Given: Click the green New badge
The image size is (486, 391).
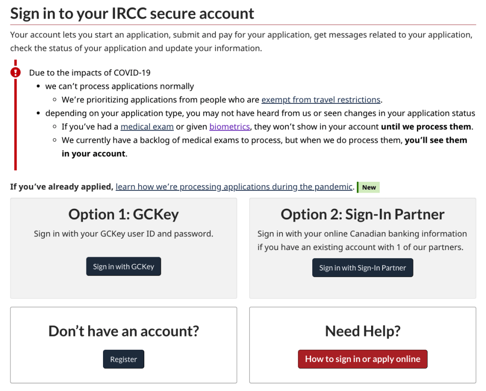Looking at the screenshot, I should click(369, 187).
